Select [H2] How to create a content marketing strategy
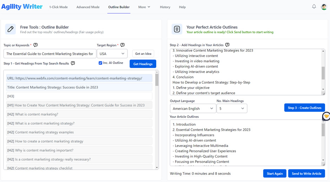 point(79,141)
